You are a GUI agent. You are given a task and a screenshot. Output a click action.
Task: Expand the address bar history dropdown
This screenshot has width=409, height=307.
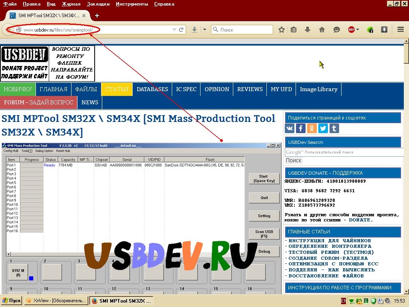[x=174, y=30]
